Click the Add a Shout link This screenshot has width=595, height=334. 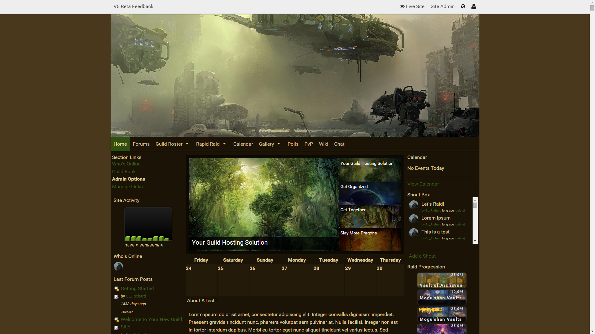[x=422, y=256]
